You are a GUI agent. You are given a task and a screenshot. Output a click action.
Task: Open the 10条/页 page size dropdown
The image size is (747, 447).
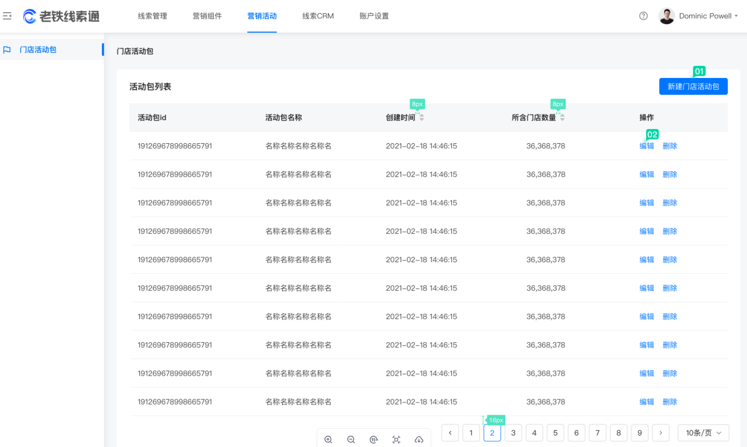tap(703, 433)
